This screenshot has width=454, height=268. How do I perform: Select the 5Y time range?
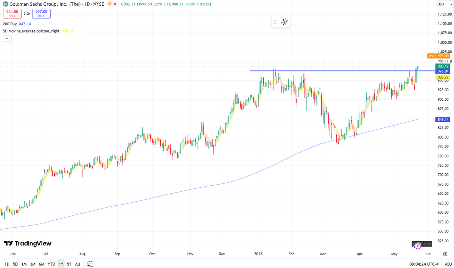pos(69,264)
